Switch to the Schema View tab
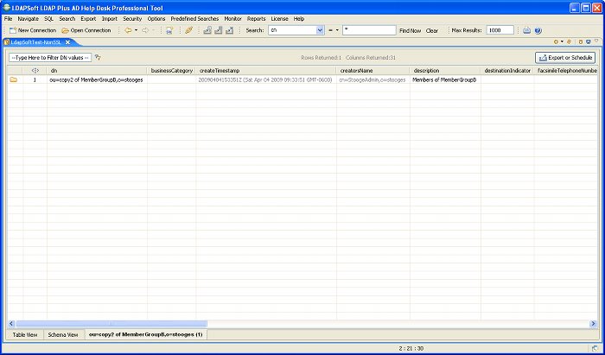 [x=63, y=333]
